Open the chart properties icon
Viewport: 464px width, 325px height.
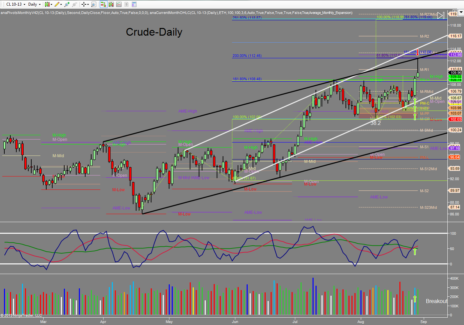(134, 4)
